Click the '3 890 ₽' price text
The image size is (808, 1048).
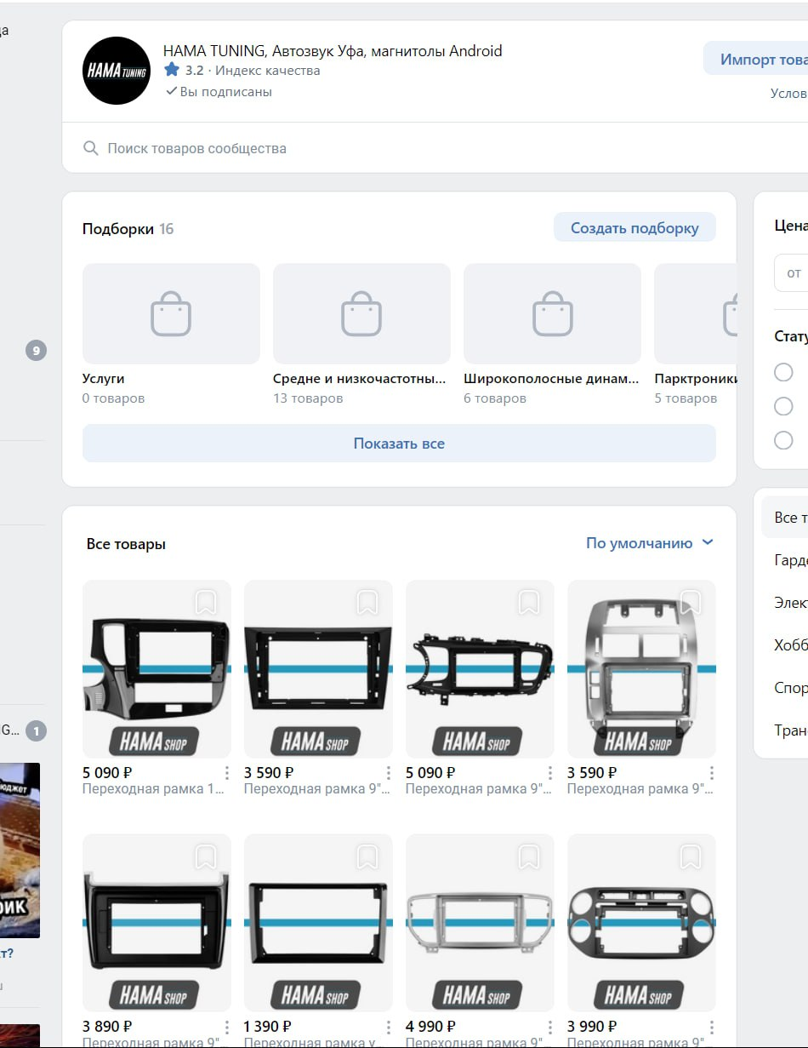coord(107,1027)
